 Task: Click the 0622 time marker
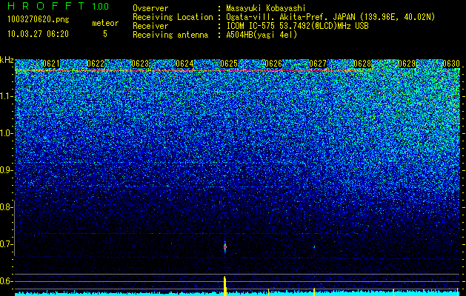click(x=96, y=64)
